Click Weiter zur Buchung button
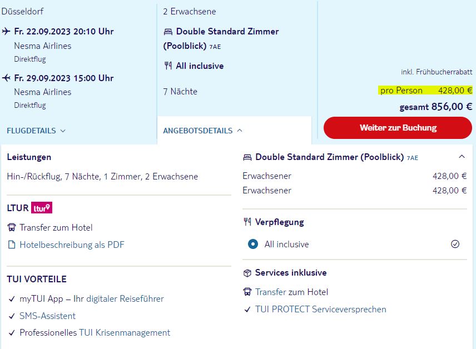Viewport: 476px width, 349px height. coord(398,128)
